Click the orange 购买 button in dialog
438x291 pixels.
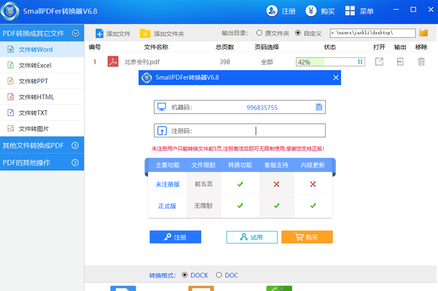click(x=307, y=237)
